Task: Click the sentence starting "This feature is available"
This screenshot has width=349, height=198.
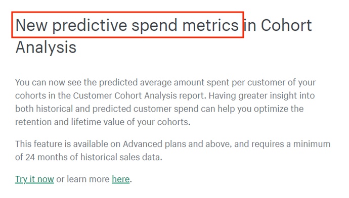Action: click(172, 151)
